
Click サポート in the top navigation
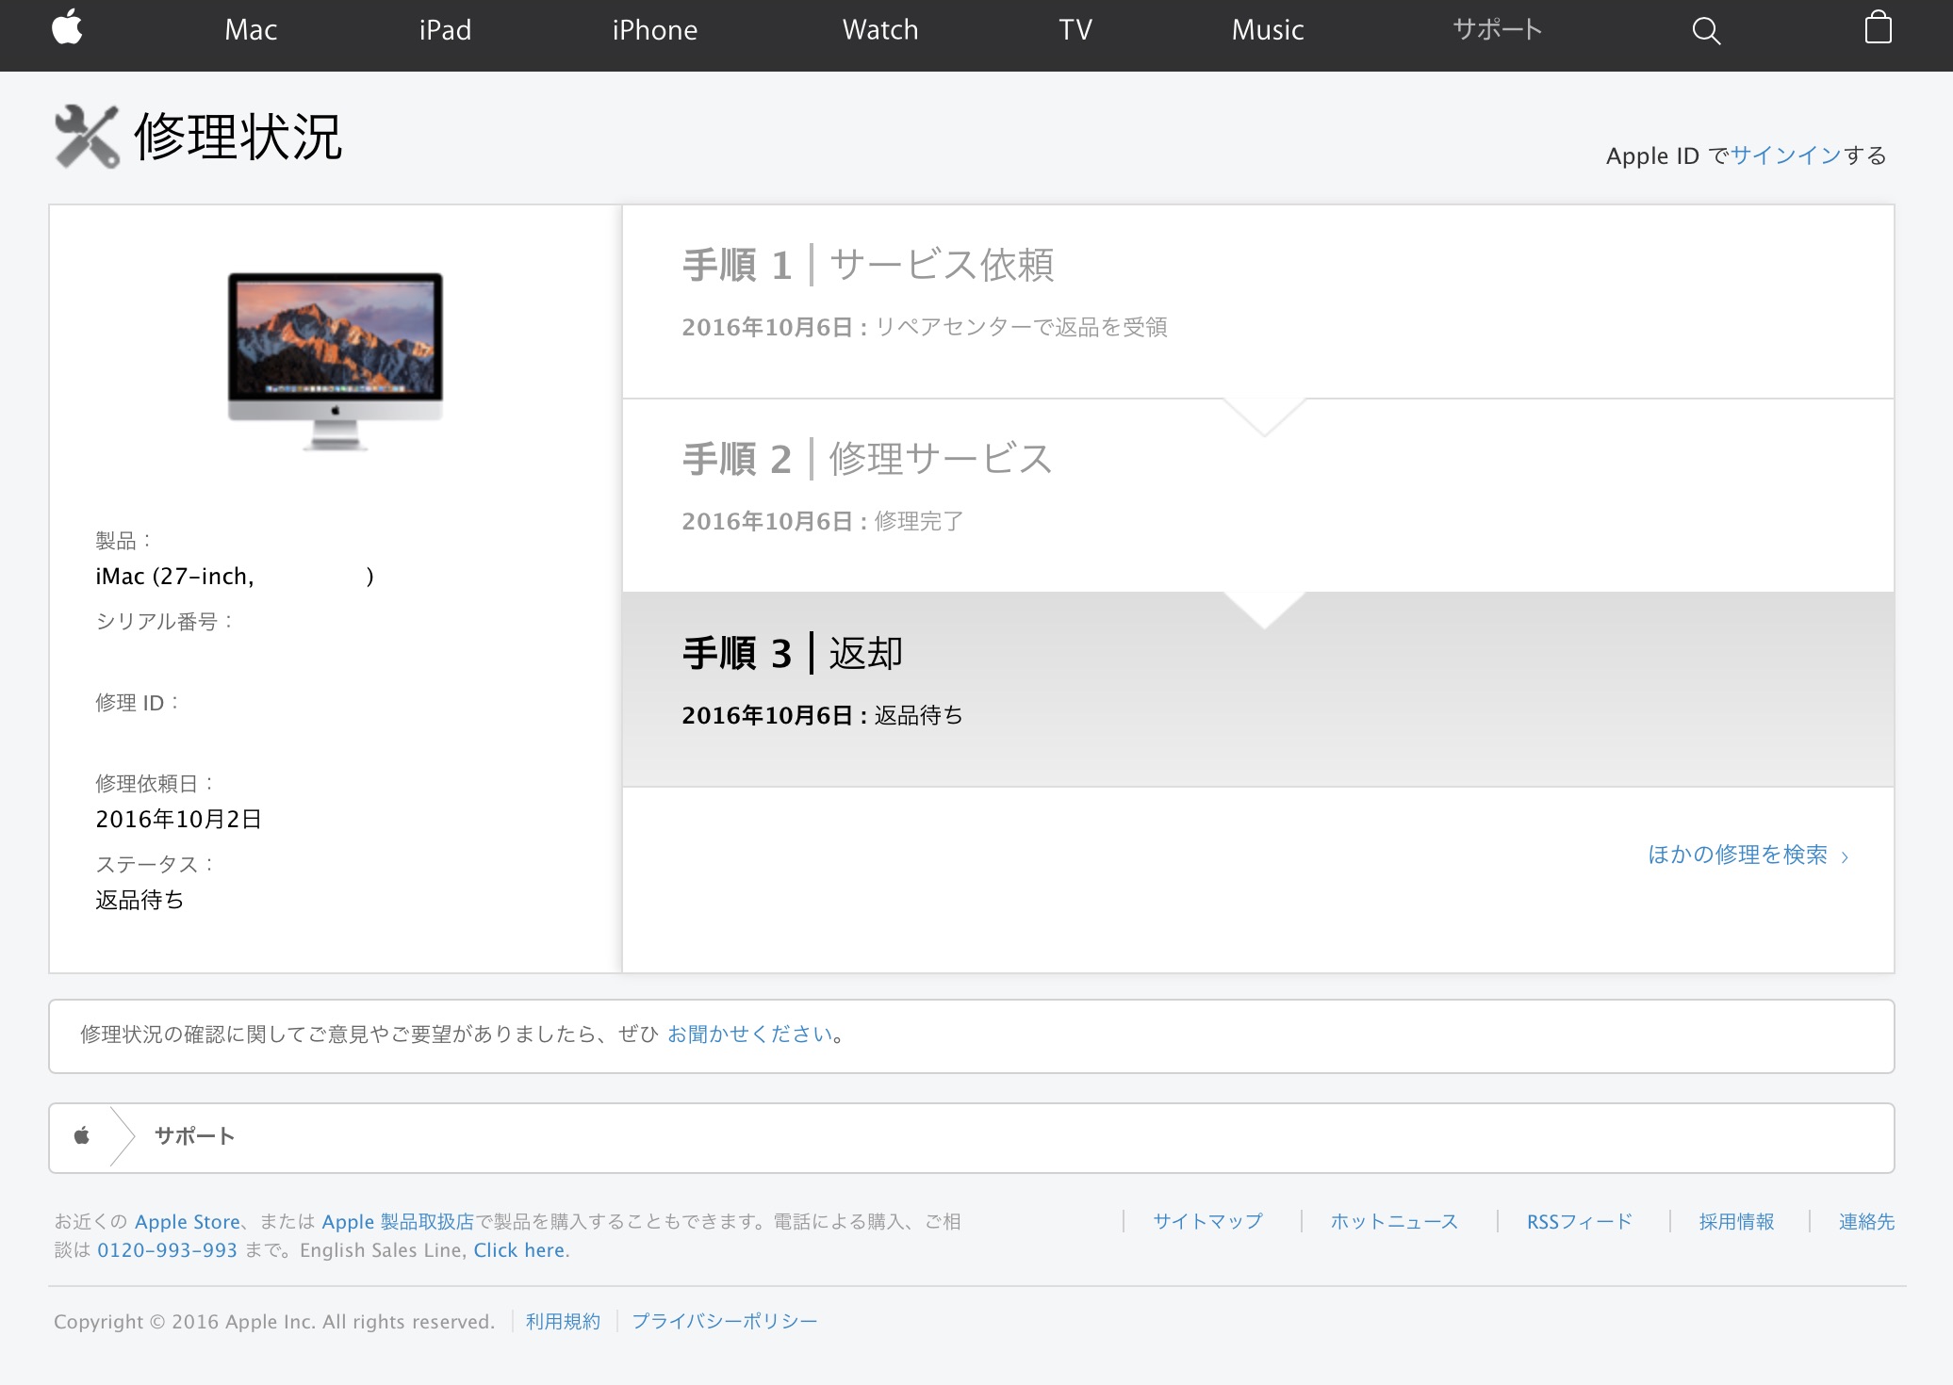click(1497, 30)
